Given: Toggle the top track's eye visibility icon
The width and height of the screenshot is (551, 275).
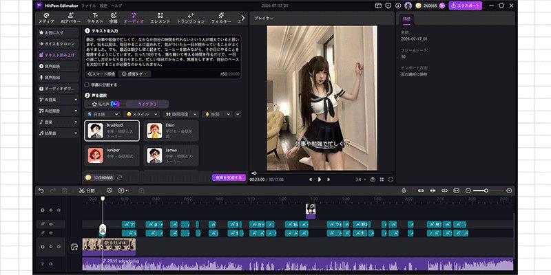Looking at the screenshot, I should tap(50, 210).
